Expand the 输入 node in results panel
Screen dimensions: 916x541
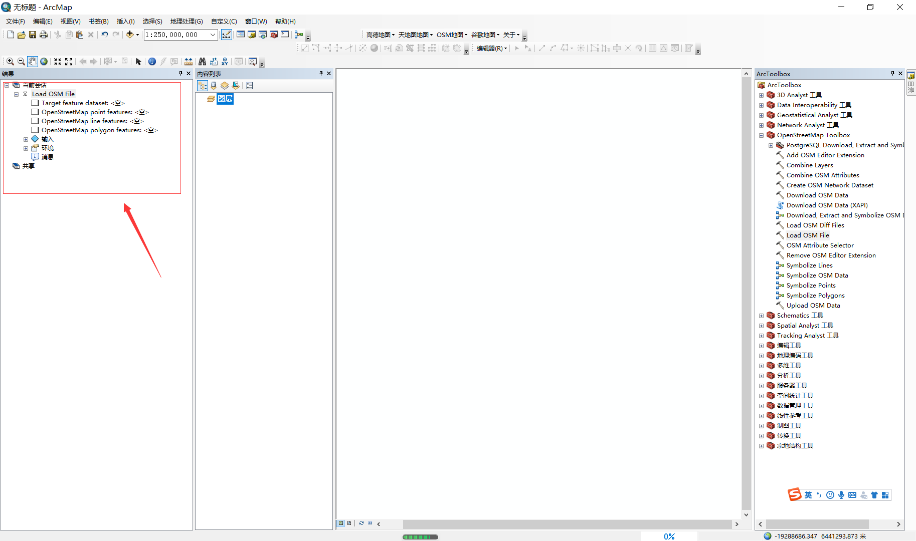[26, 139]
